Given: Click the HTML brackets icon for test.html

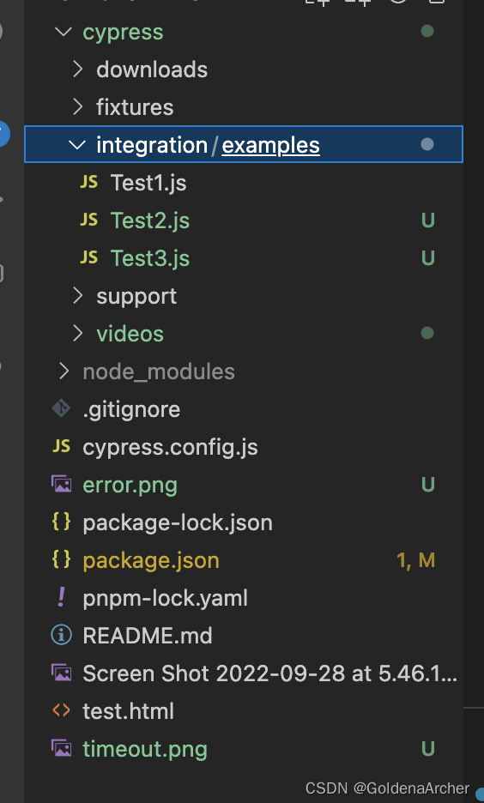Looking at the screenshot, I should (61, 710).
